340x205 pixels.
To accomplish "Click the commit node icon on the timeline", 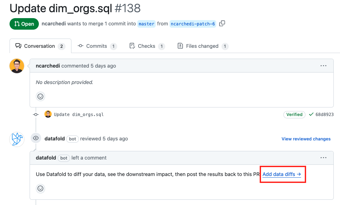I will pyautogui.click(x=36, y=114).
